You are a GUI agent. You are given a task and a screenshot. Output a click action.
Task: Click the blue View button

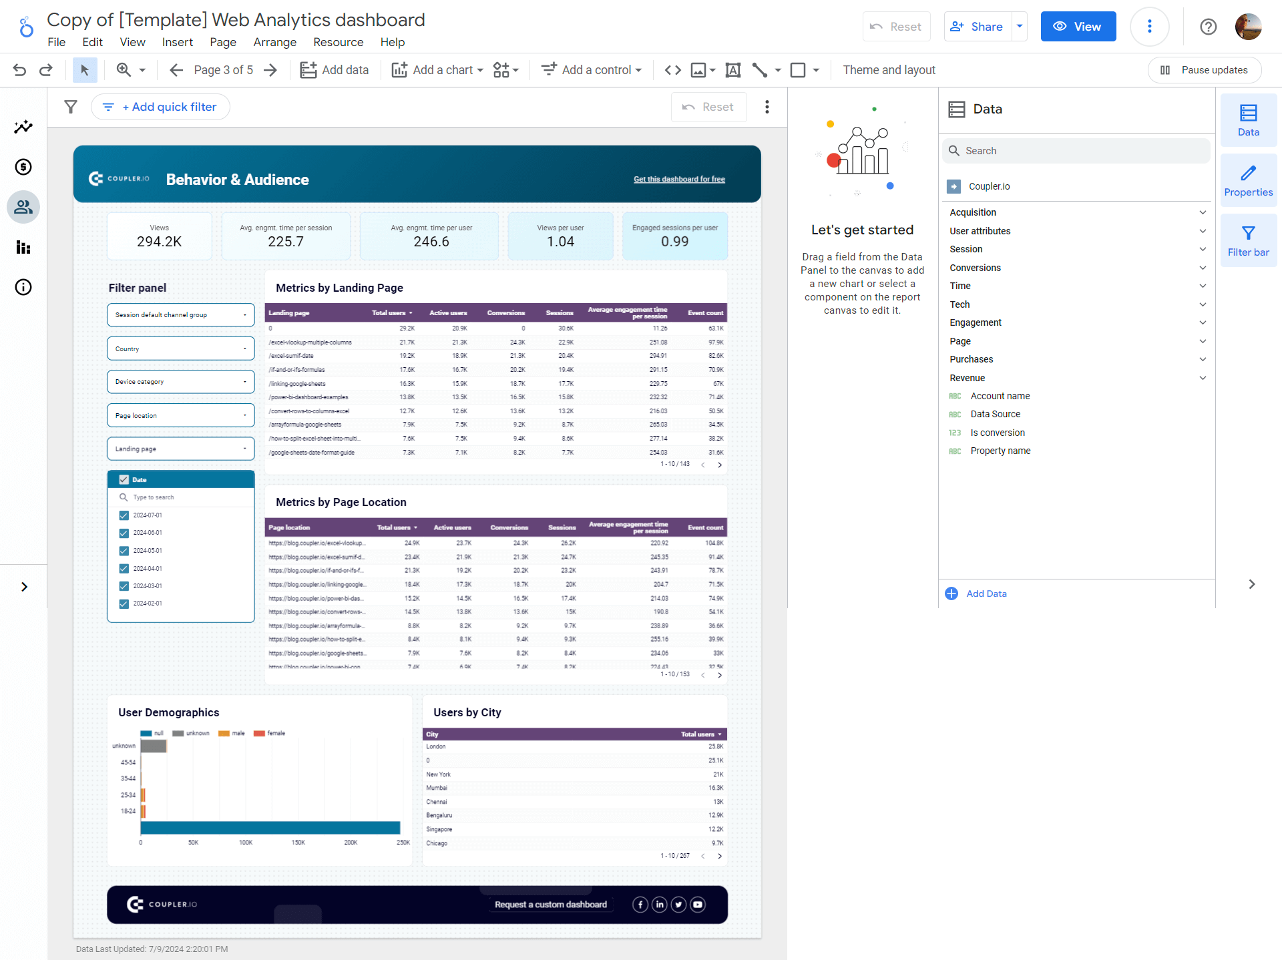[1078, 27]
